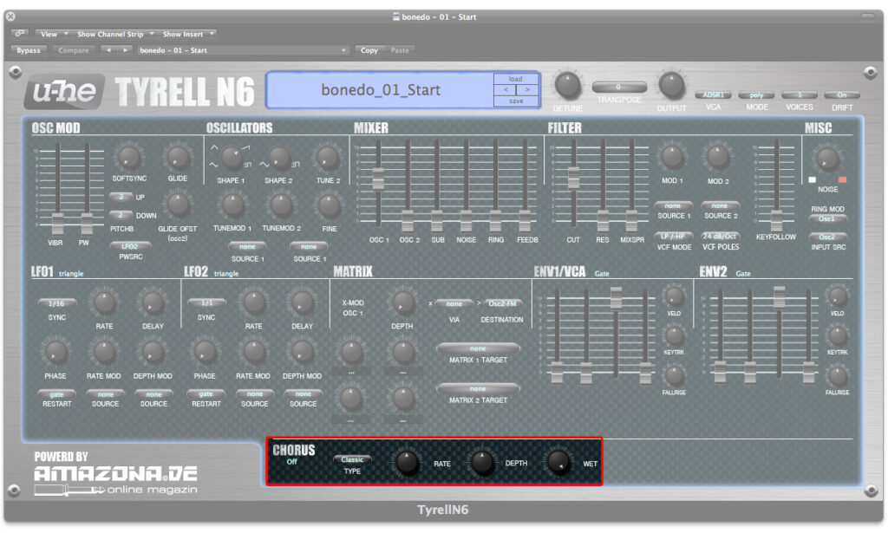Open MODE poly selector
This screenshot has height=533, width=888.
tap(756, 95)
